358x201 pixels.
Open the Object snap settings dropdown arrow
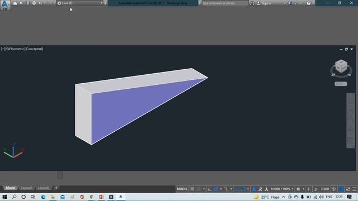click(x=248, y=189)
